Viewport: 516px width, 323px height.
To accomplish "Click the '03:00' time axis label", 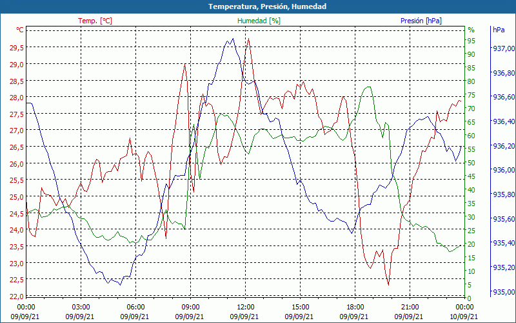I will coord(81,307).
